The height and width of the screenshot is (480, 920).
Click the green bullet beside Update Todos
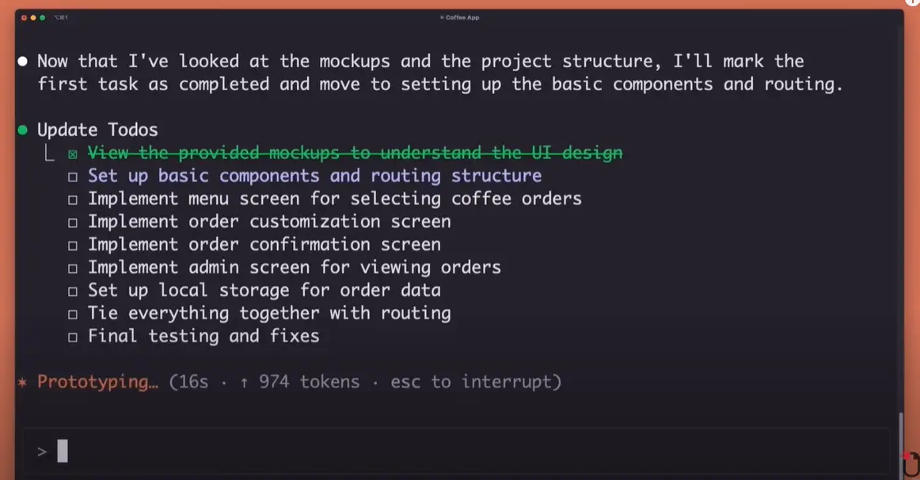point(23,130)
